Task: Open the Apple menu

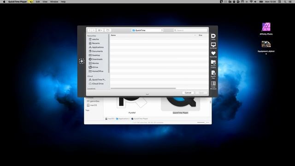Action: tap(4, 2)
